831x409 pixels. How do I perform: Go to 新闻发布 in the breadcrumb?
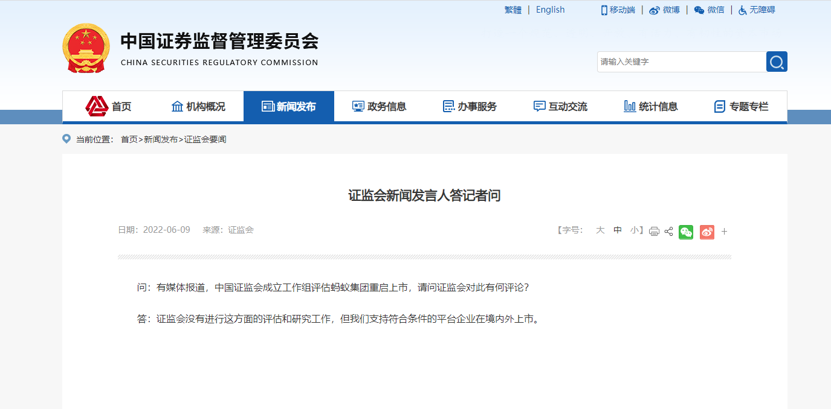tap(161, 139)
